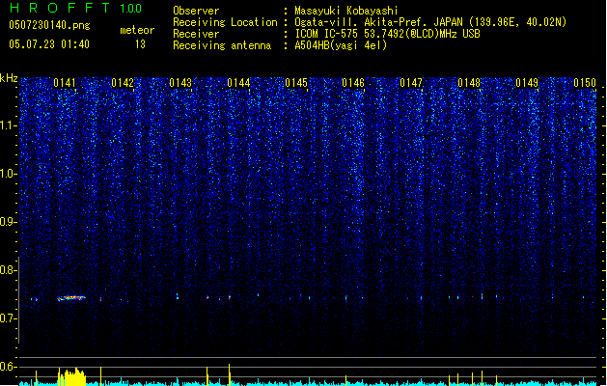Viewport: 607px width, 386px height.
Task: Click the 0.8 kHz frequency axis label
Action: click(x=8, y=270)
